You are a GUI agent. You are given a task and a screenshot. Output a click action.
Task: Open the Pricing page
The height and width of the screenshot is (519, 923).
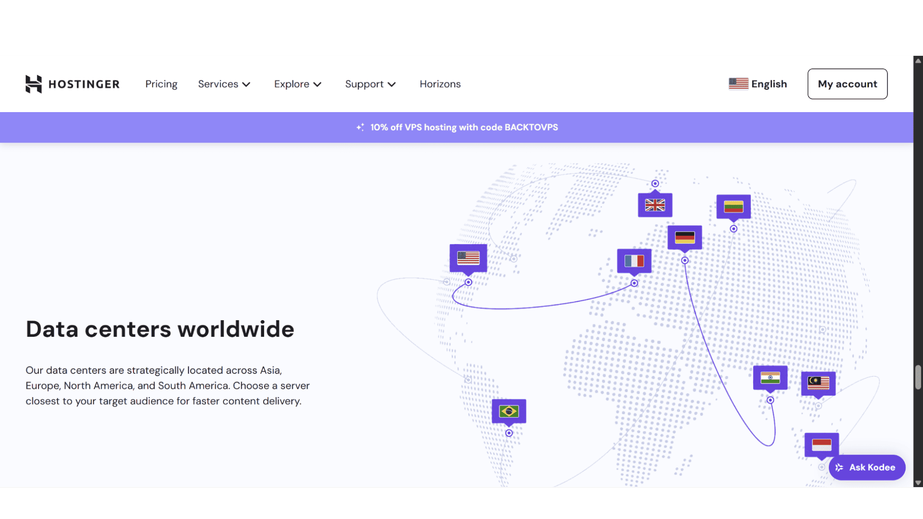161,84
